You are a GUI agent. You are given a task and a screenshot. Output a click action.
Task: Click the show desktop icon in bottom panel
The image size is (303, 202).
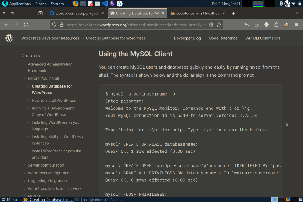click(300, 200)
